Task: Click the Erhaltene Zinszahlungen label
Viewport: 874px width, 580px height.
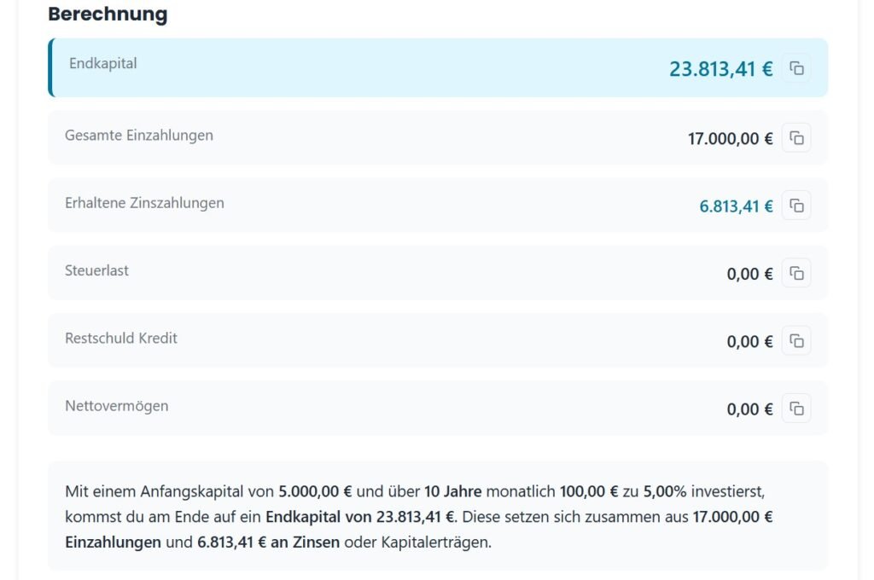Action: [x=144, y=203]
